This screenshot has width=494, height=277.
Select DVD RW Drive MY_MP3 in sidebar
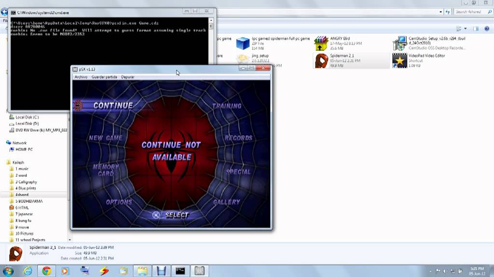(38, 130)
